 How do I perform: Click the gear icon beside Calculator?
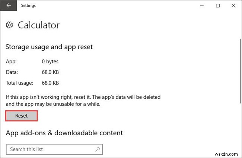(x=10, y=25)
